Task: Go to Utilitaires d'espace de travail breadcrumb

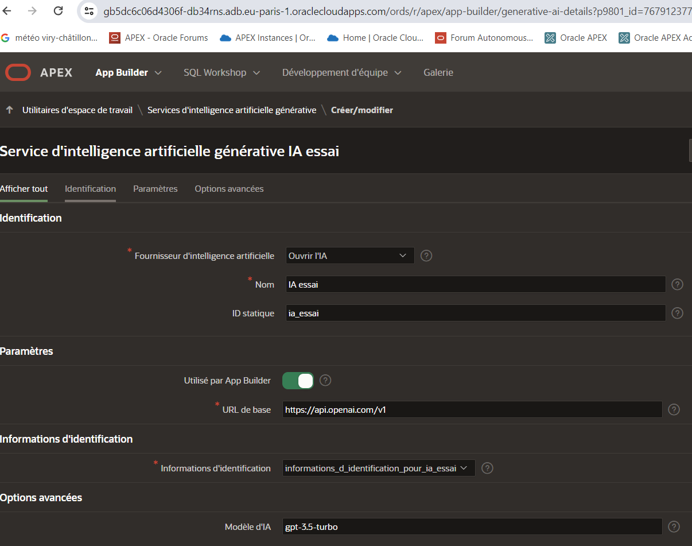Action: coord(77,110)
